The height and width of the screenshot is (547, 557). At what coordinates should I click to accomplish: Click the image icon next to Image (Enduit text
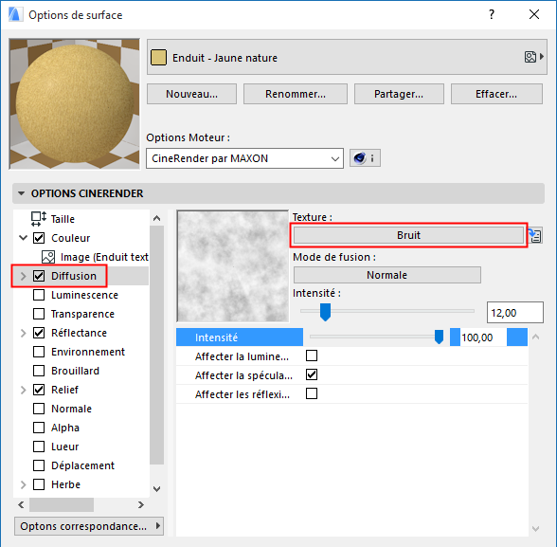48,257
